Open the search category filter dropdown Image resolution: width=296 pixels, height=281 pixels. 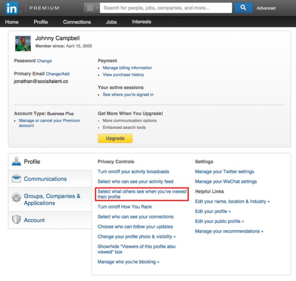91,8
